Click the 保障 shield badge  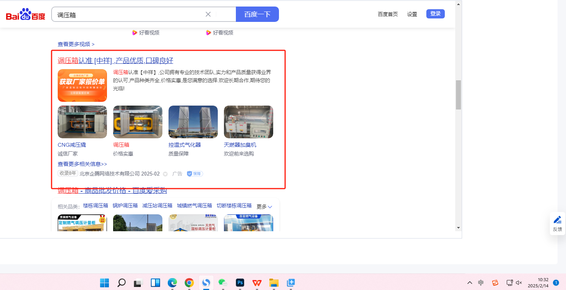(195, 174)
